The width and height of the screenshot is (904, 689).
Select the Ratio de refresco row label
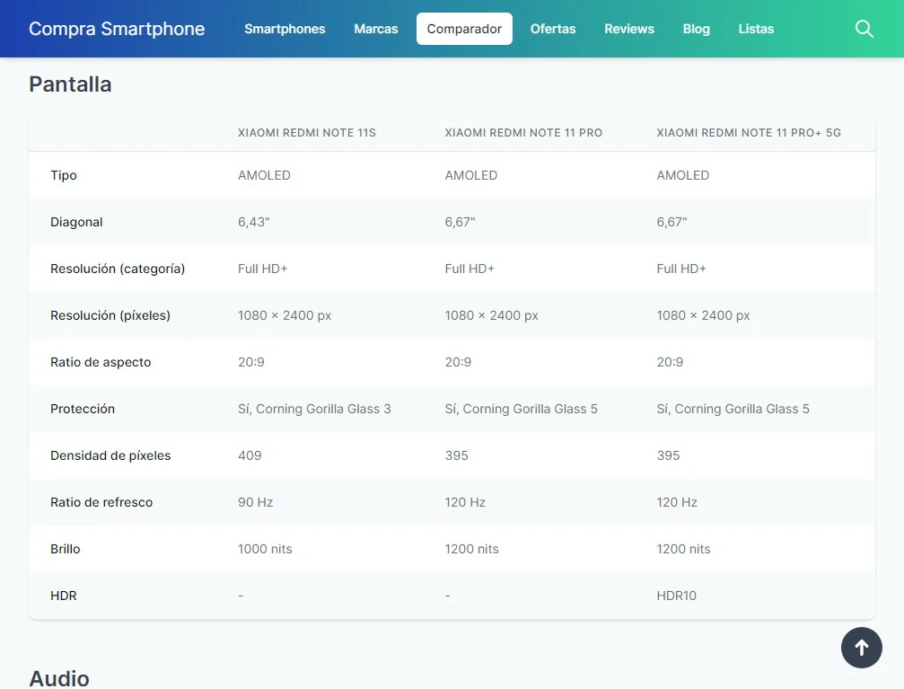click(101, 502)
